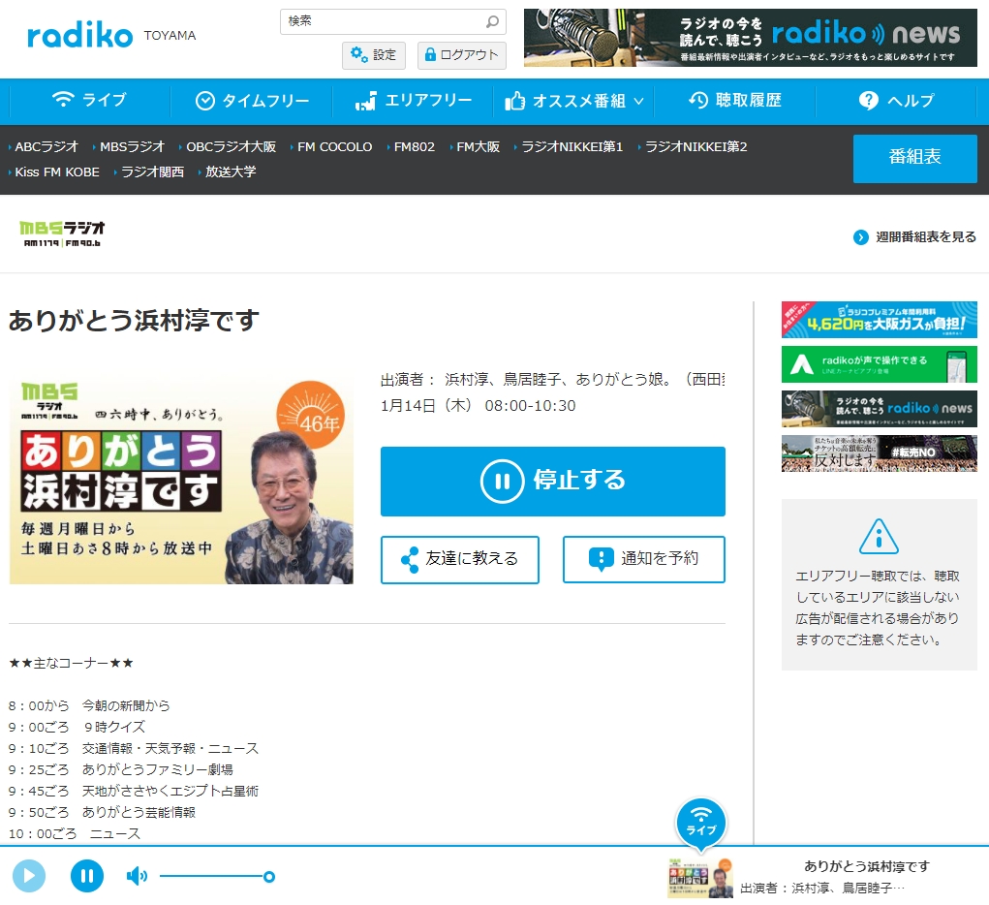This screenshot has height=905, width=989.
Task: Click the text 交通情報・天気予報・ニュース
Action: click(170, 748)
